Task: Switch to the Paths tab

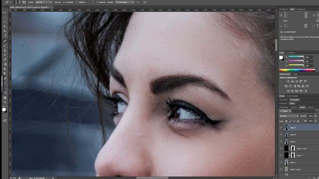Action: point(292,103)
